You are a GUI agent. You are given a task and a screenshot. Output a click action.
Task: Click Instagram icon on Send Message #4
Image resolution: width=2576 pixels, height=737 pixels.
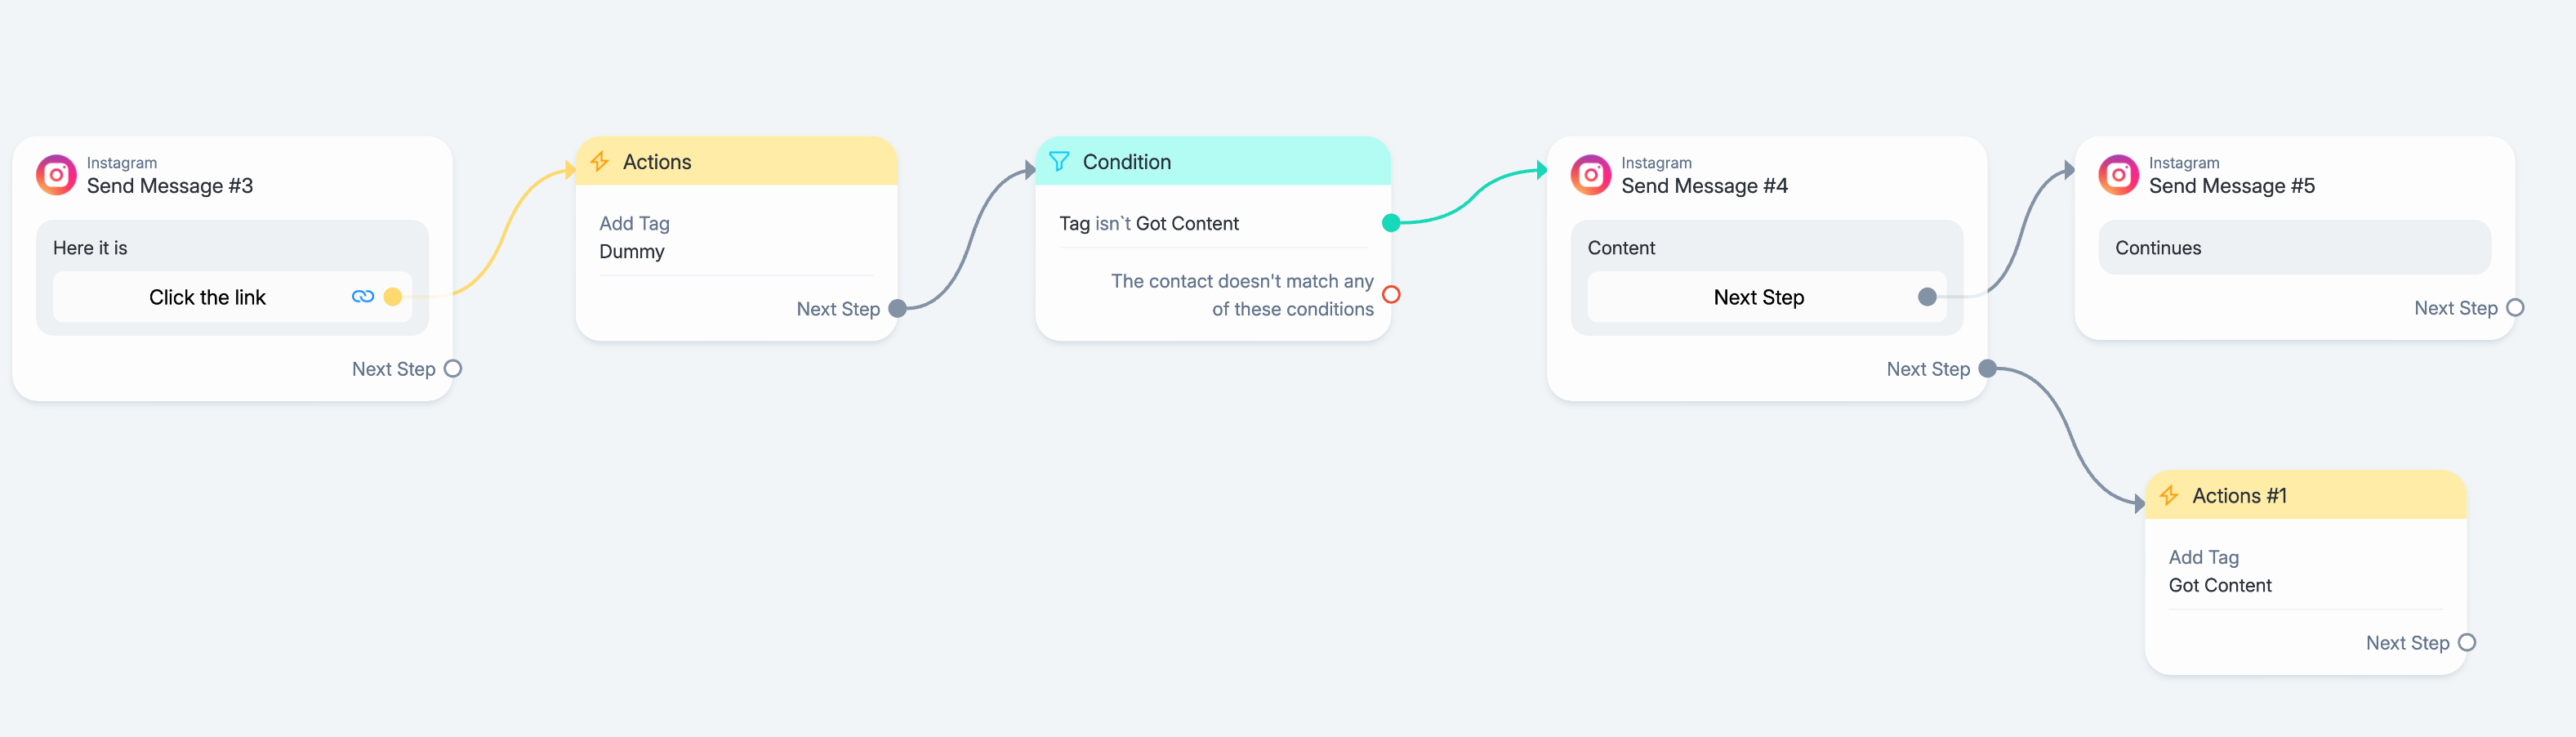click(x=1590, y=175)
